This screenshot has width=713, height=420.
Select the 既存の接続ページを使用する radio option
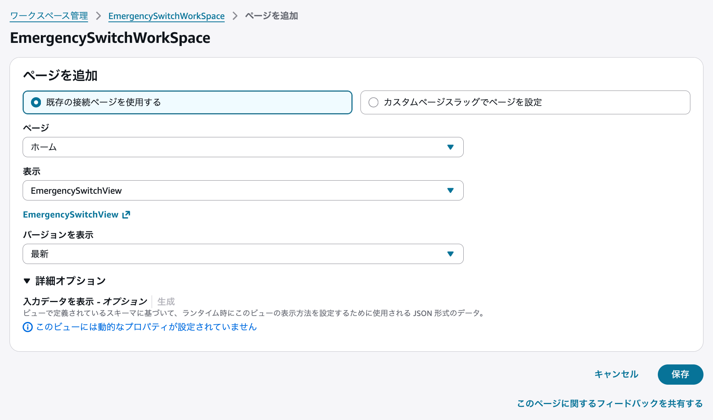[36, 102]
